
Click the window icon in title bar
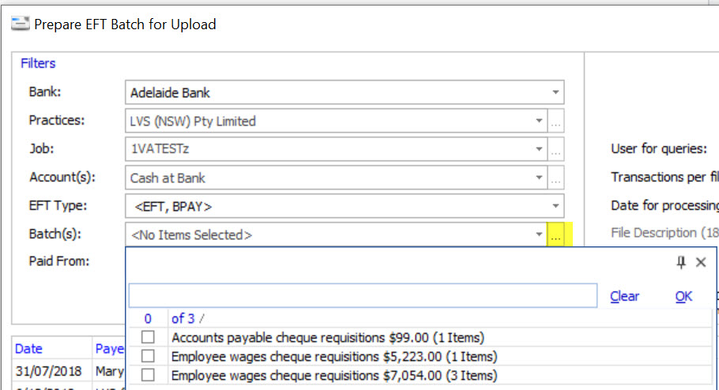[x=21, y=24]
